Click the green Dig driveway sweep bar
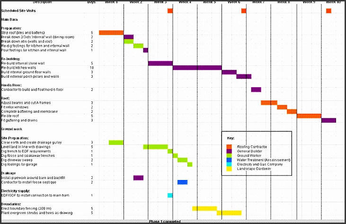Viewport: 346px width, 224px height. tap(183, 160)
